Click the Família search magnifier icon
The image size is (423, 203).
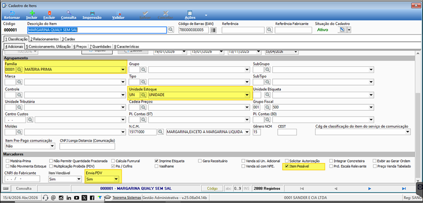click(x=20, y=70)
